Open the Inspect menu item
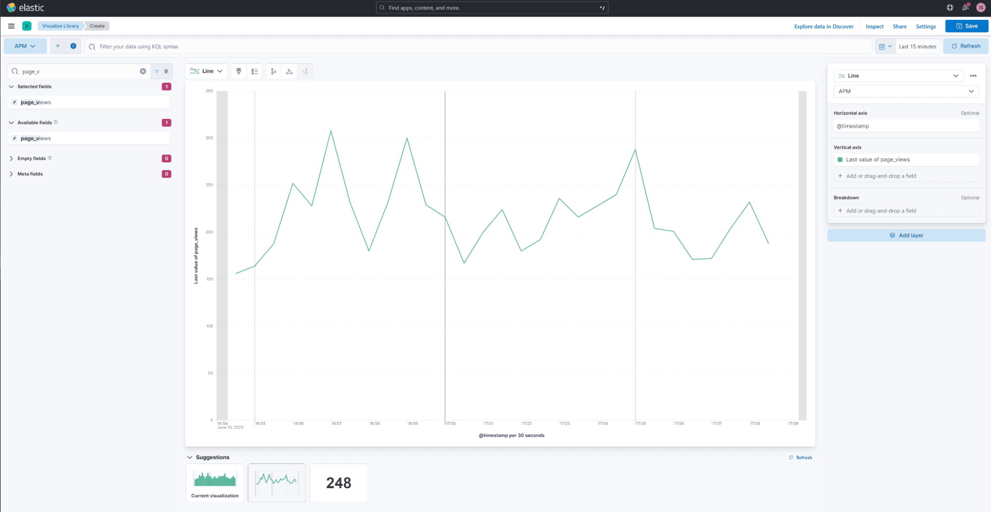Screen dimensions: 991x512 [x=874, y=27]
